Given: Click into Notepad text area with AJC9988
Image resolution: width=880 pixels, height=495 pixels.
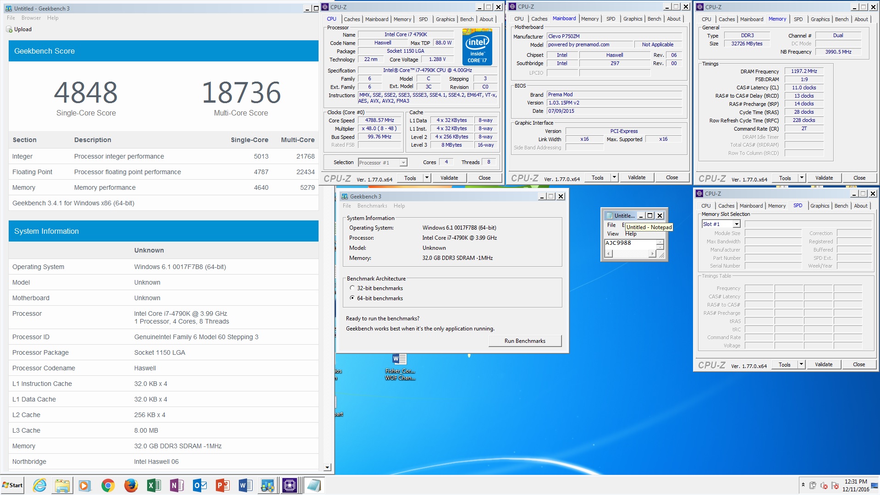Looking at the screenshot, I should (631, 244).
